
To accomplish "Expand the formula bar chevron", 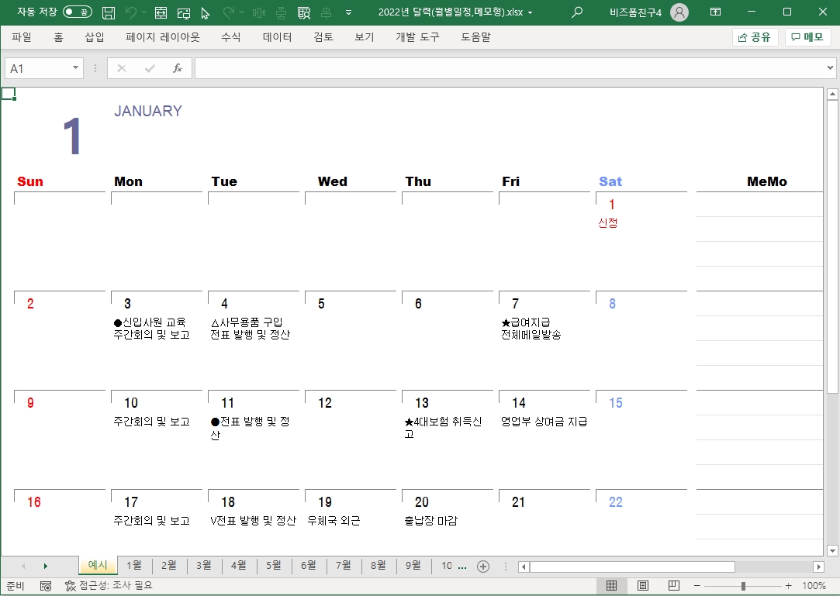I will coord(831,68).
